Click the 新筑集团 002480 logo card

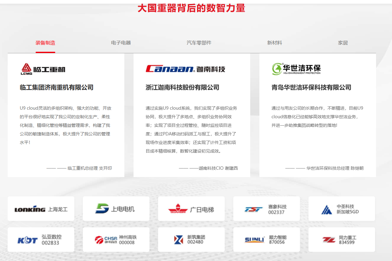pos(191,240)
